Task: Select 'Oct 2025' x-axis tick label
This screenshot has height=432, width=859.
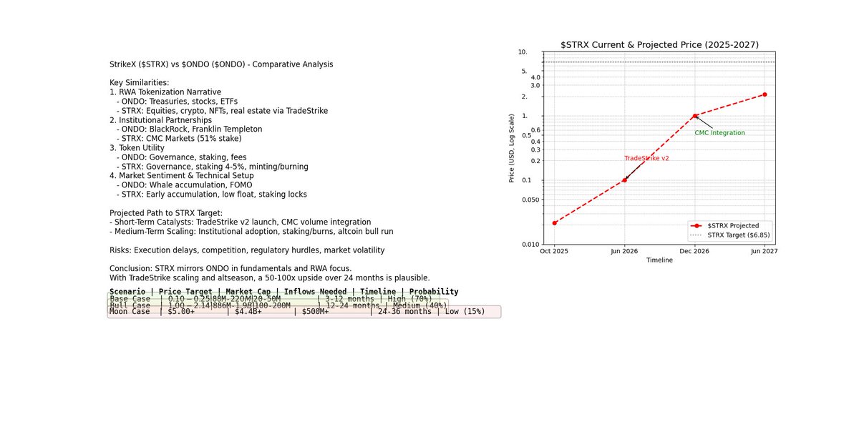Action: point(555,251)
